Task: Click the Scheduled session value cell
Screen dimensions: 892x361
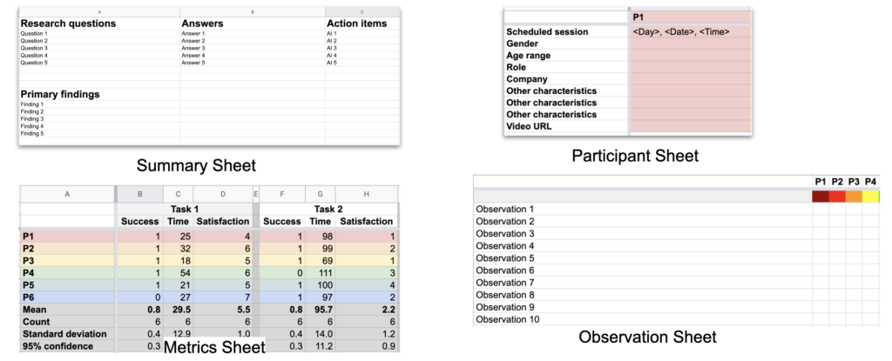Action: [690, 32]
